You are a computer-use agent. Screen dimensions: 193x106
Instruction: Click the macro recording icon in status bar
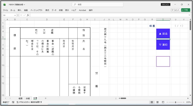coord(13,102)
